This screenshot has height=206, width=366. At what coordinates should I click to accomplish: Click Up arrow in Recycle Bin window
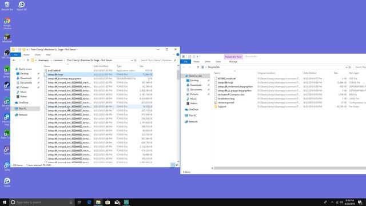(198, 67)
